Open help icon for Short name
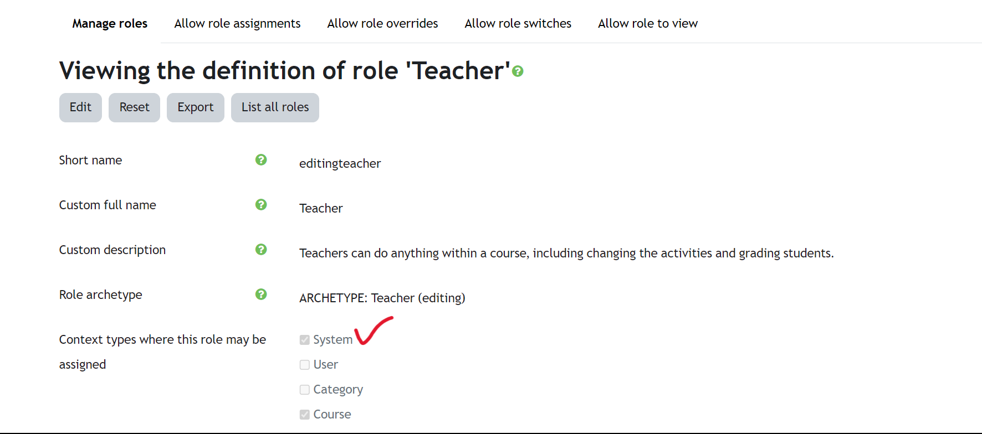 [x=261, y=159]
